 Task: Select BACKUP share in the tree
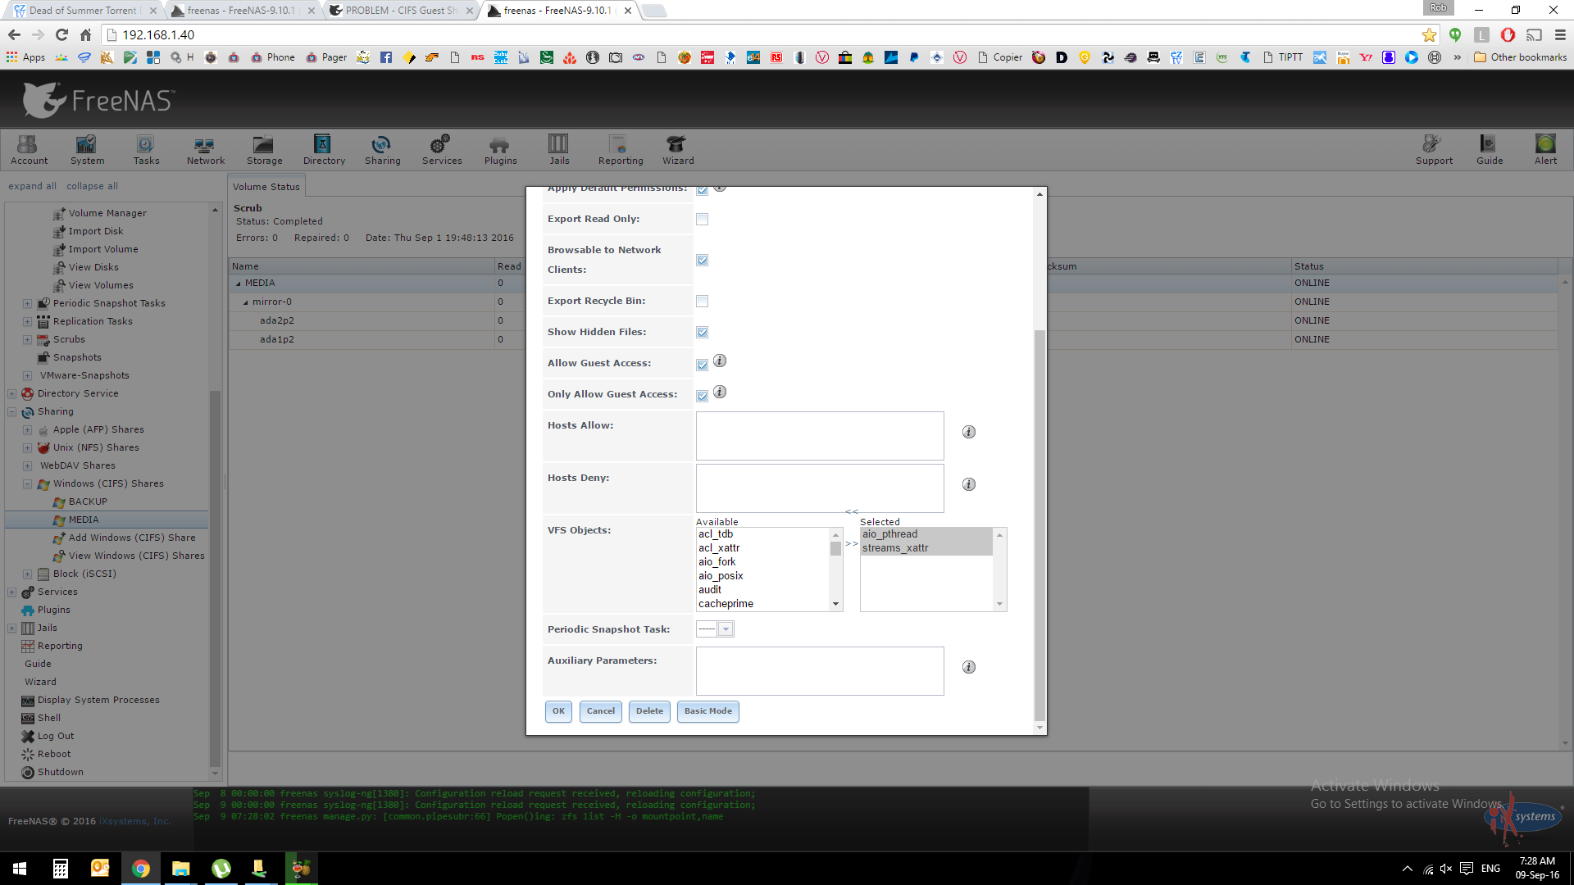pyautogui.click(x=88, y=501)
